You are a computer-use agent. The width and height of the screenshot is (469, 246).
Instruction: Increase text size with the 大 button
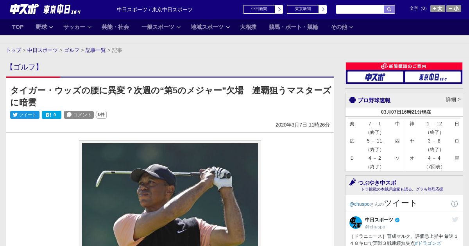[438, 9]
